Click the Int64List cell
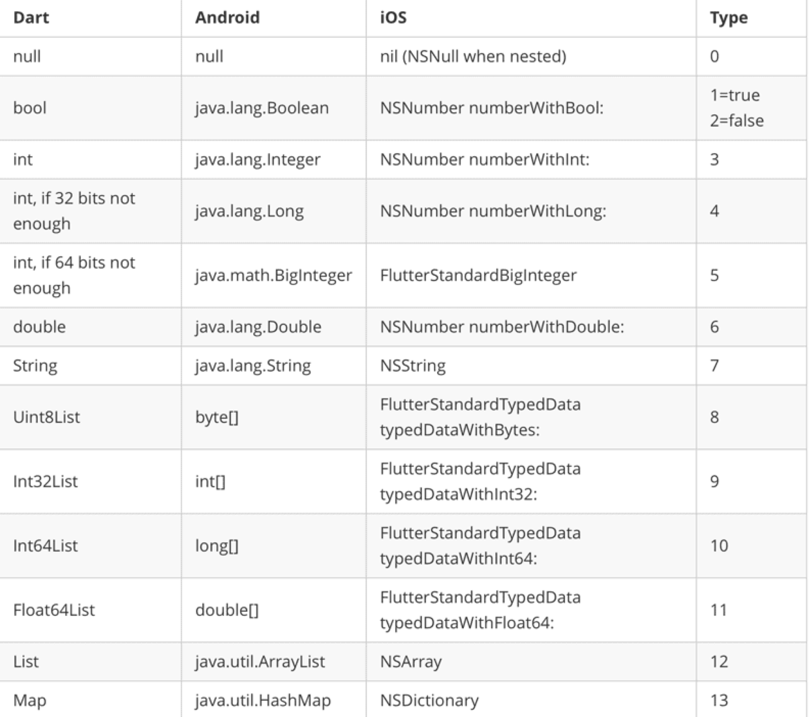The image size is (809, 717). [45, 545]
